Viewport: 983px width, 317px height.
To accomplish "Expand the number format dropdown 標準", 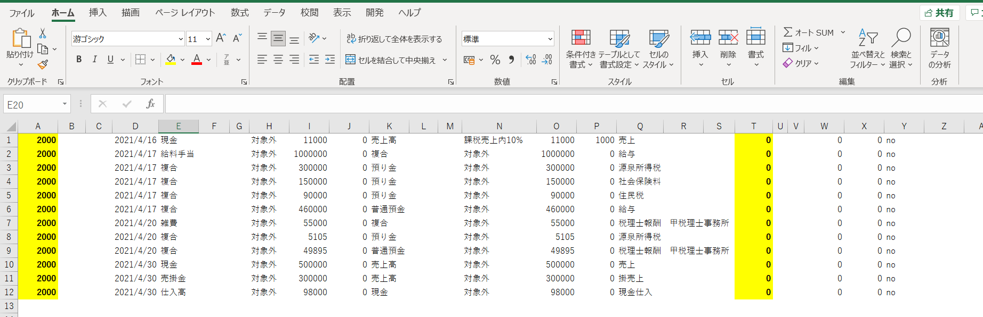I will 550,39.
